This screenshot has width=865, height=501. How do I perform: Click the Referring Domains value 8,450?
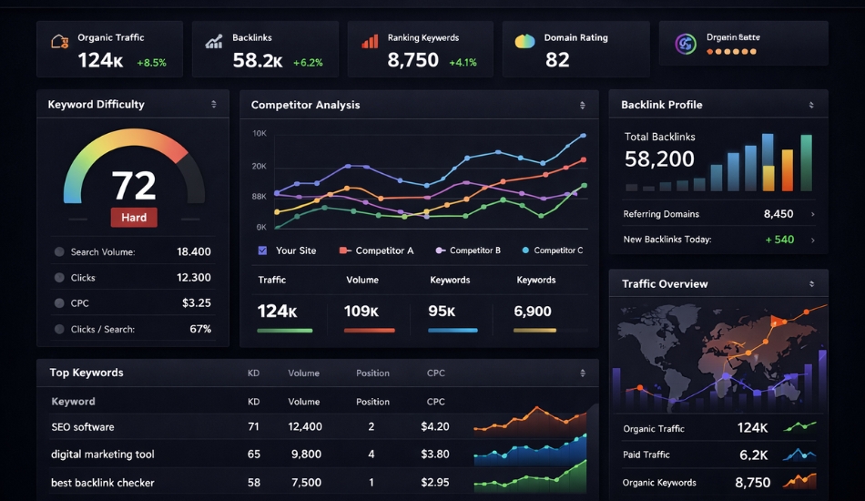click(778, 213)
